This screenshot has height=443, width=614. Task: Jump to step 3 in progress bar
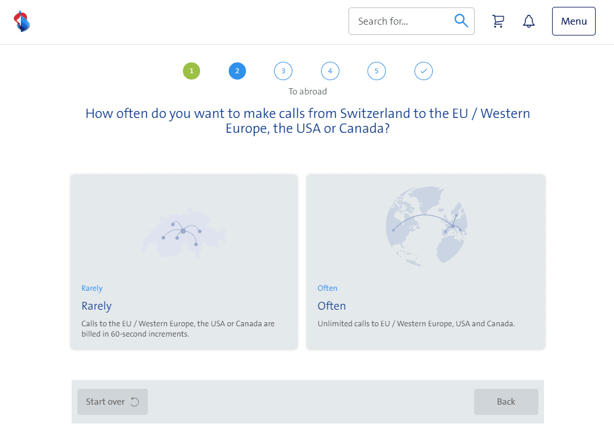point(283,71)
